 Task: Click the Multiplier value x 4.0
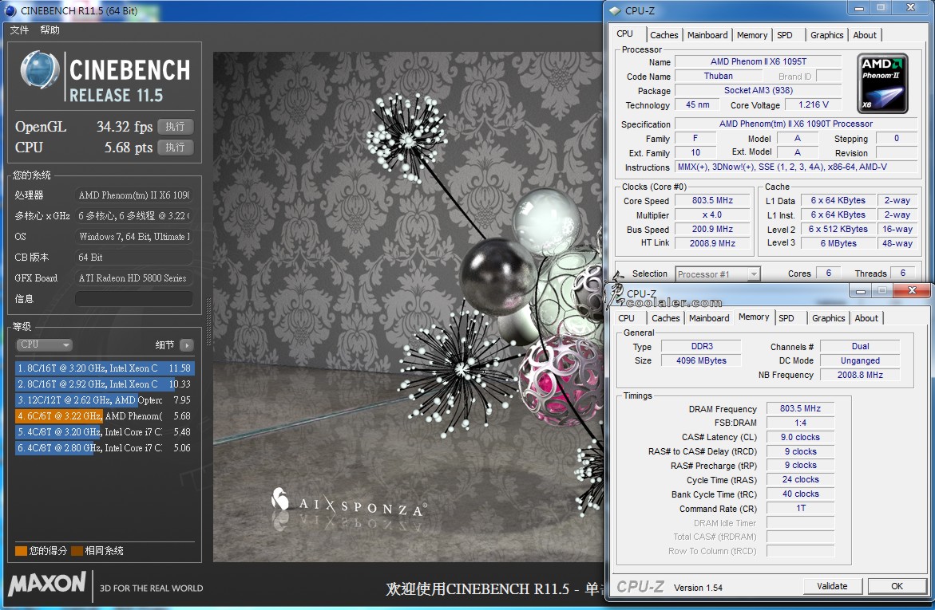pyautogui.click(x=712, y=214)
